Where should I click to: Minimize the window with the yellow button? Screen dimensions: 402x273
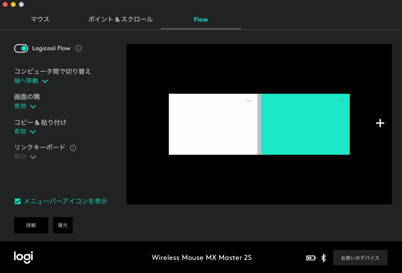coord(13,4)
